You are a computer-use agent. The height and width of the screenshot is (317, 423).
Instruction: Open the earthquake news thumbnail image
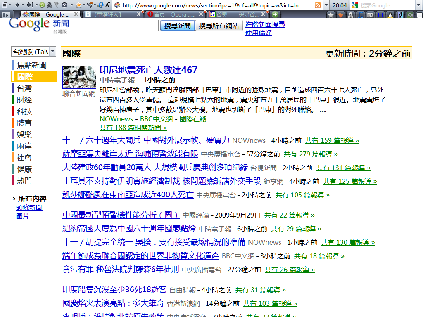tap(79, 77)
